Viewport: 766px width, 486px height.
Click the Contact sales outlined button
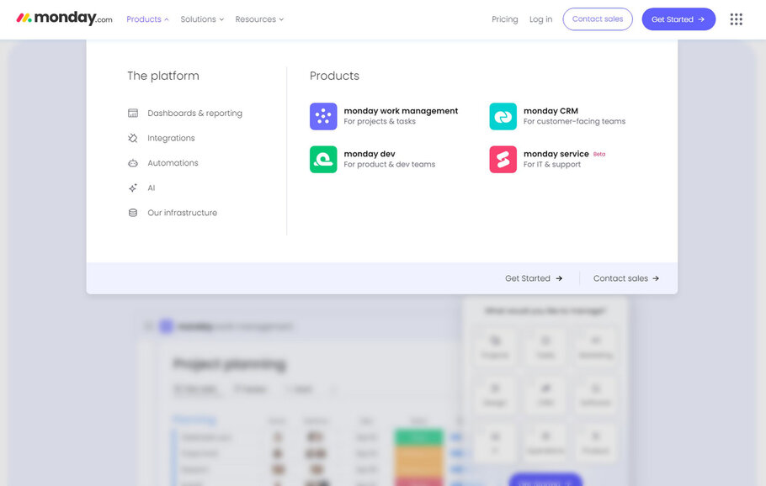click(x=598, y=18)
